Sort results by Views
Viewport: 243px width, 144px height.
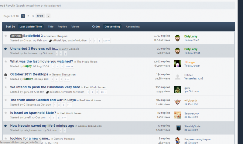(x=75, y=27)
